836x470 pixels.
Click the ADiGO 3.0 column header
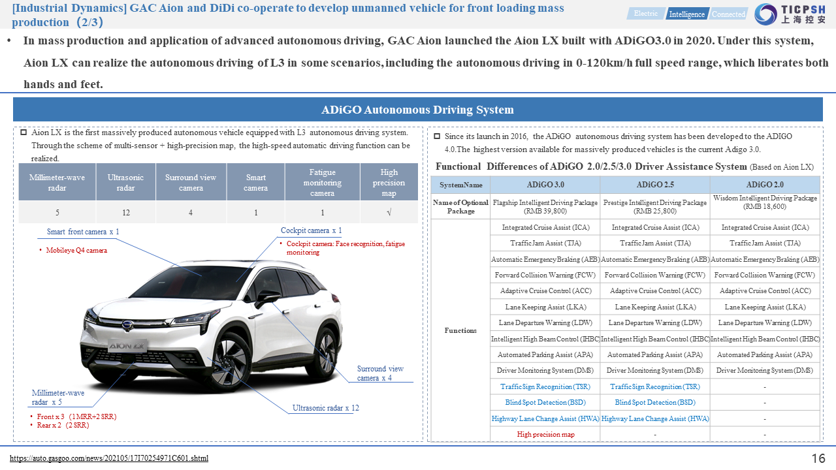(x=545, y=185)
